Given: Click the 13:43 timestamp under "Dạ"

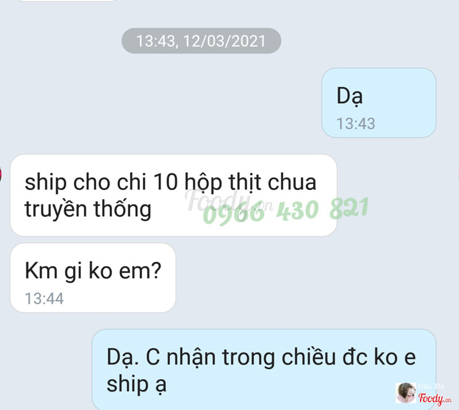Looking at the screenshot, I should [356, 123].
